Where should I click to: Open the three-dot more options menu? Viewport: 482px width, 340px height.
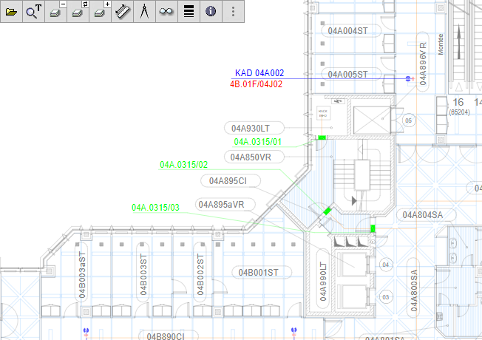point(233,12)
